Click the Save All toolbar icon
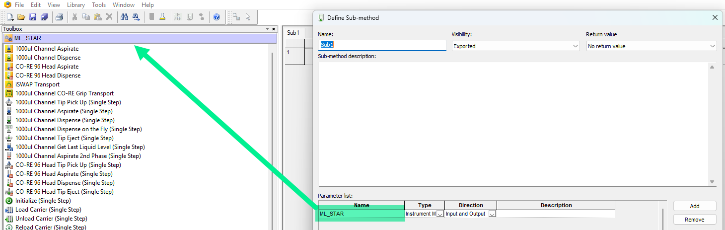725x230 pixels. click(x=44, y=17)
